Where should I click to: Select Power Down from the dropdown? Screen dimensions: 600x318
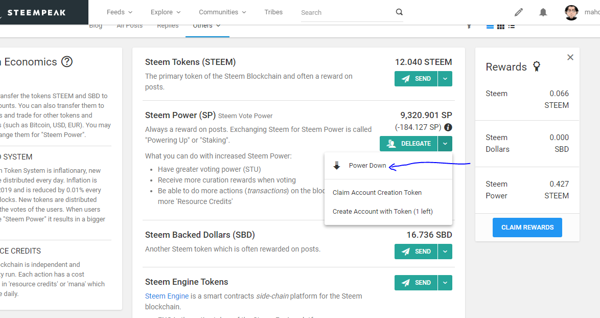tap(367, 166)
